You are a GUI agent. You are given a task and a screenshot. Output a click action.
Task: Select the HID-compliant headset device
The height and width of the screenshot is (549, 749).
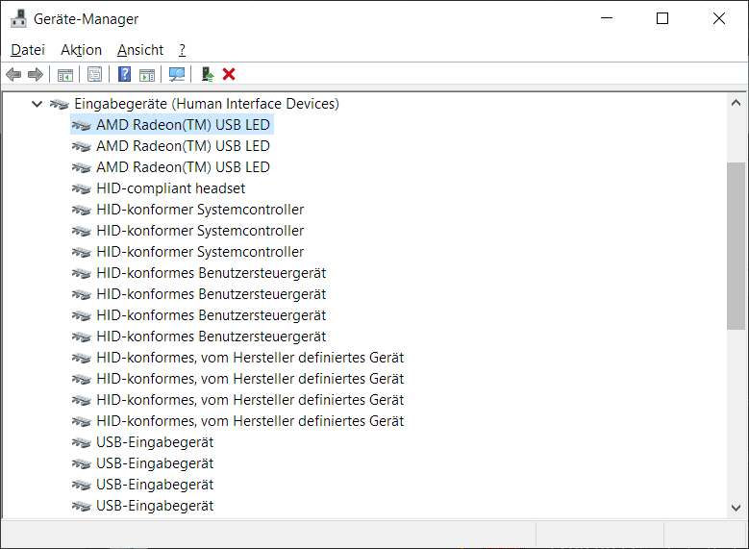click(170, 188)
